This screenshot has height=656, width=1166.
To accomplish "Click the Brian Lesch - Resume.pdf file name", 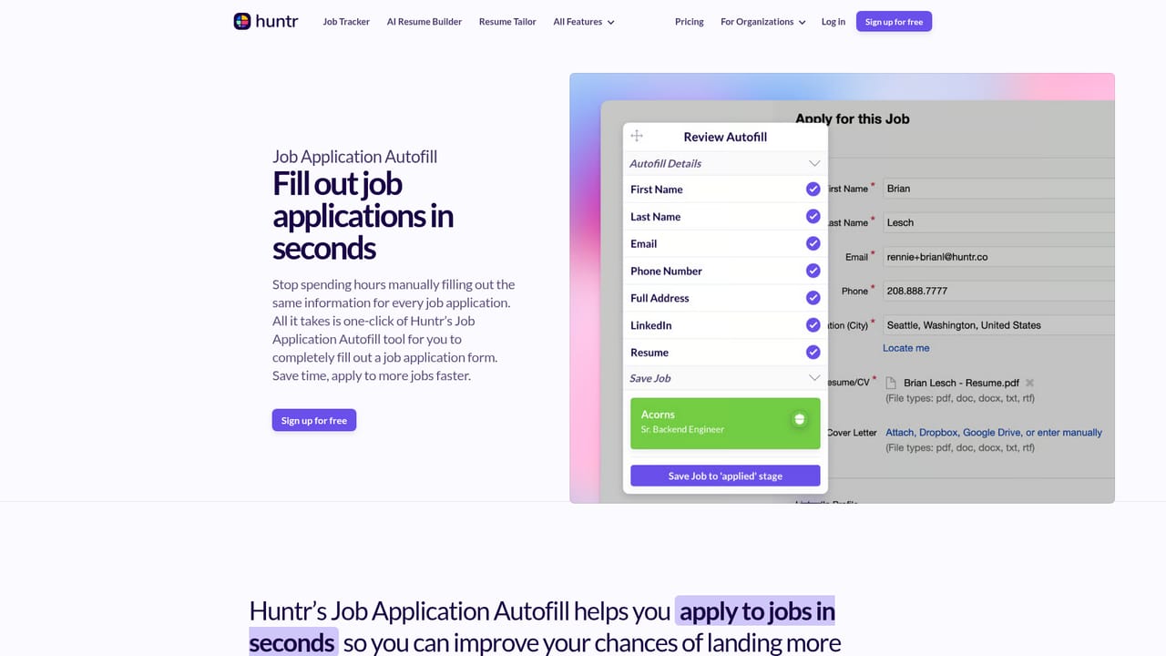I will [961, 384].
